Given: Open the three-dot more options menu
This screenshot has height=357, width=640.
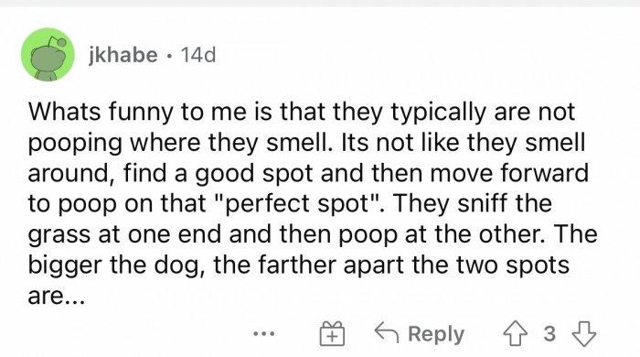Looking at the screenshot, I should (263, 334).
